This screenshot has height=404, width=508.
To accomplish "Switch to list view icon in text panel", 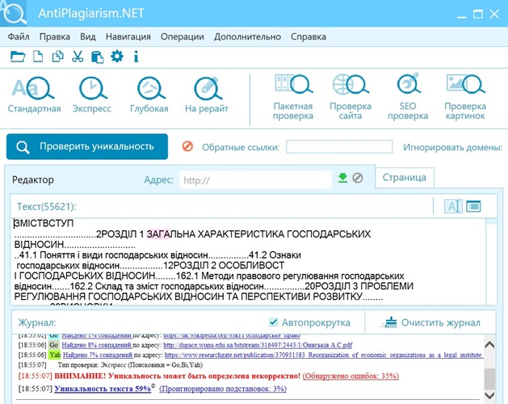I will tap(473, 206).
